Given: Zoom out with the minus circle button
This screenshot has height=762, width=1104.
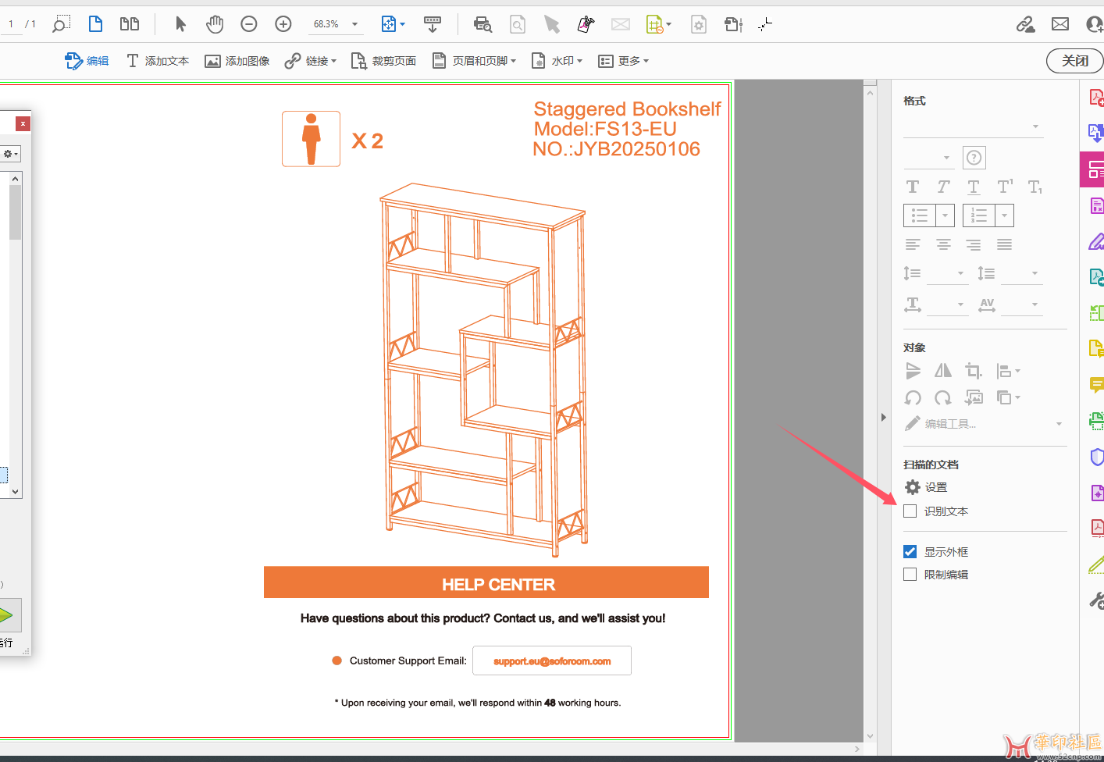Looking at the screenshot, I should tap(249, 24).
